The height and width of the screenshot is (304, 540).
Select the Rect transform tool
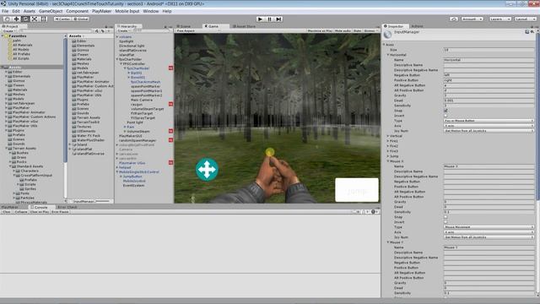43,19
